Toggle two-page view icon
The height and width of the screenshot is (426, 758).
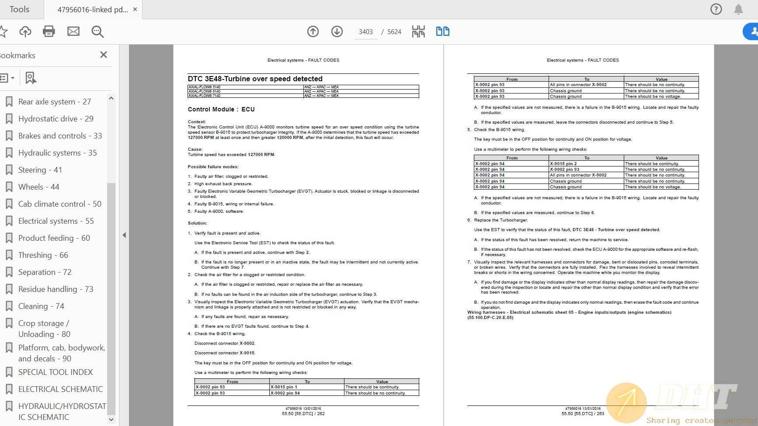443,31
